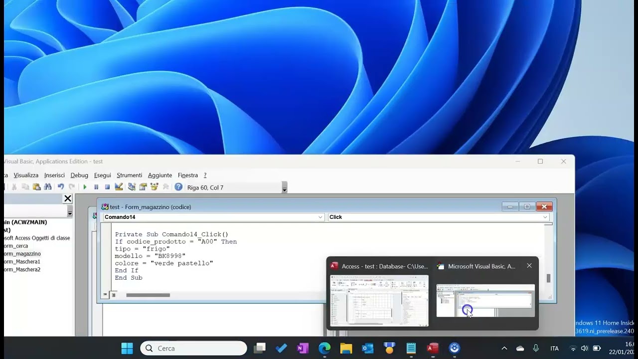Click the code window's vertical scrollbar thumb
The height and width of the screenshot is (359, 638).
point(548,278)
